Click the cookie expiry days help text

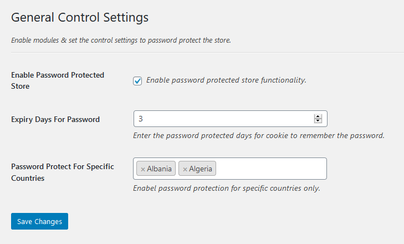click(x=259, y=135)
